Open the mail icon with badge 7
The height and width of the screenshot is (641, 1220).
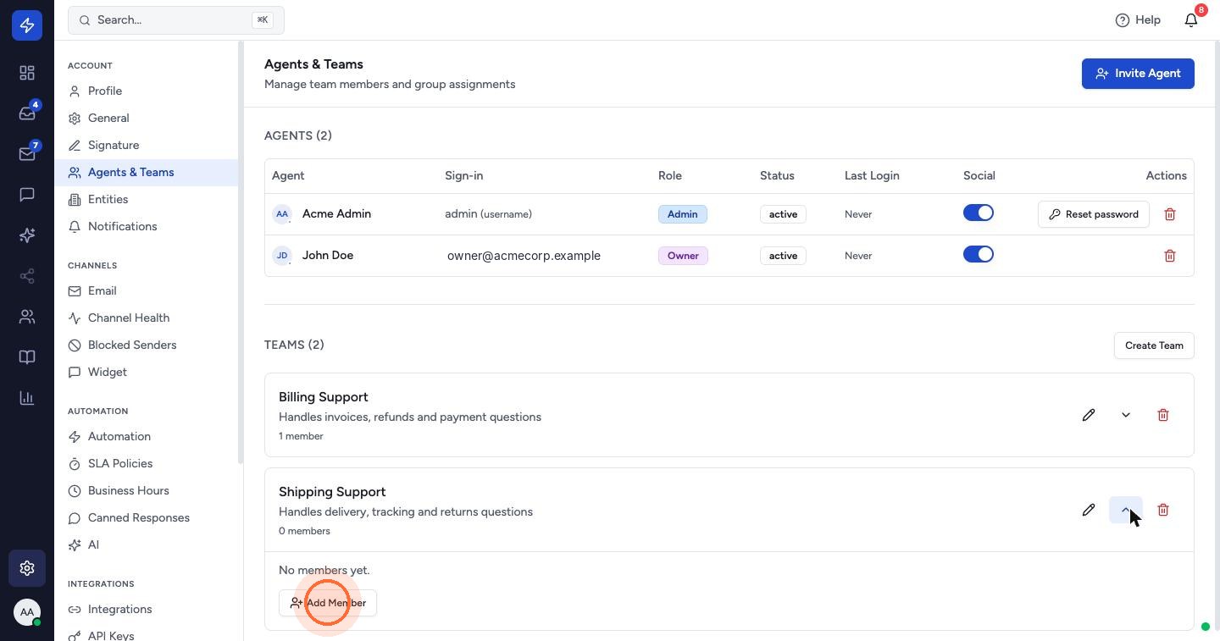point(27,154)
